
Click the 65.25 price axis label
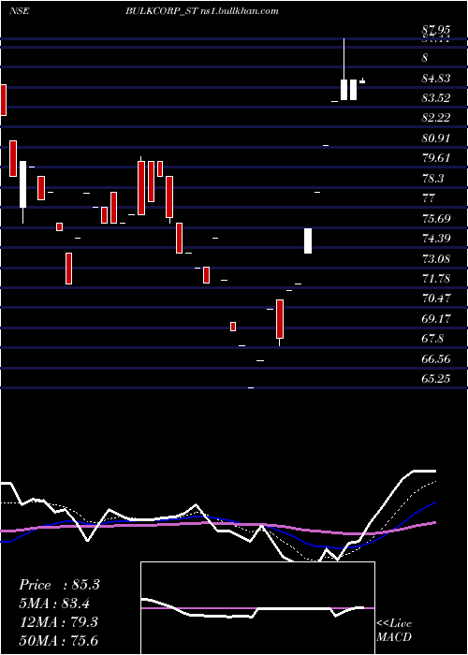click(x=436, y=378)
